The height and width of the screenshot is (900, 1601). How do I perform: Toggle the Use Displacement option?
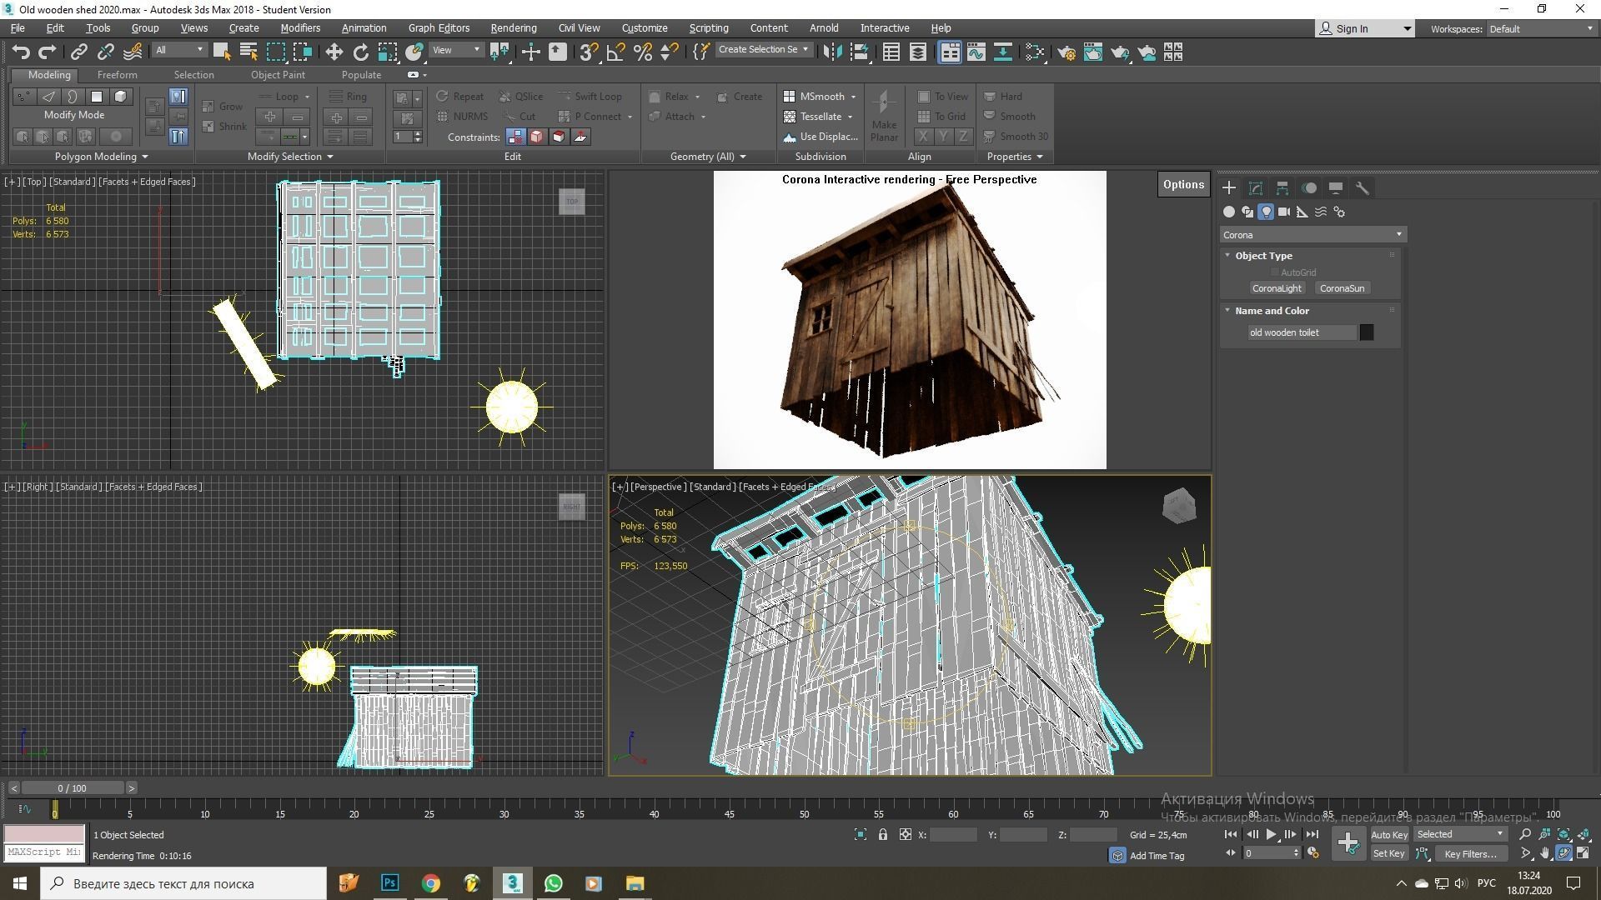tap(821, 137)
